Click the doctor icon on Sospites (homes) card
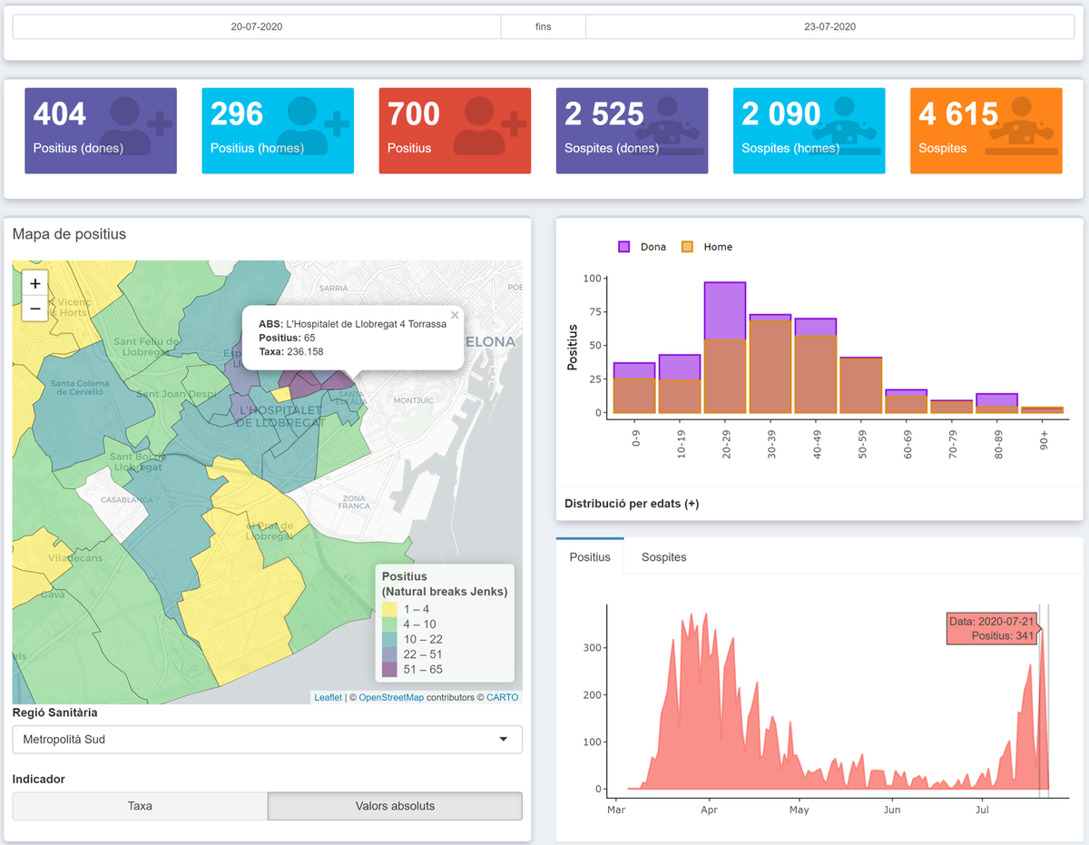 tap(844, 124)
